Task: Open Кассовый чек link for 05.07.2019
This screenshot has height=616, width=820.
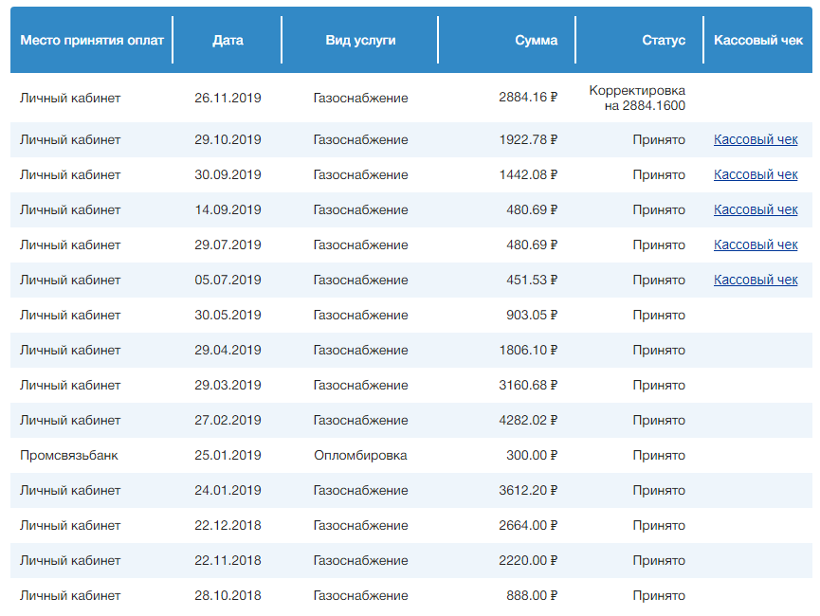Action: [x=756, y=280]
